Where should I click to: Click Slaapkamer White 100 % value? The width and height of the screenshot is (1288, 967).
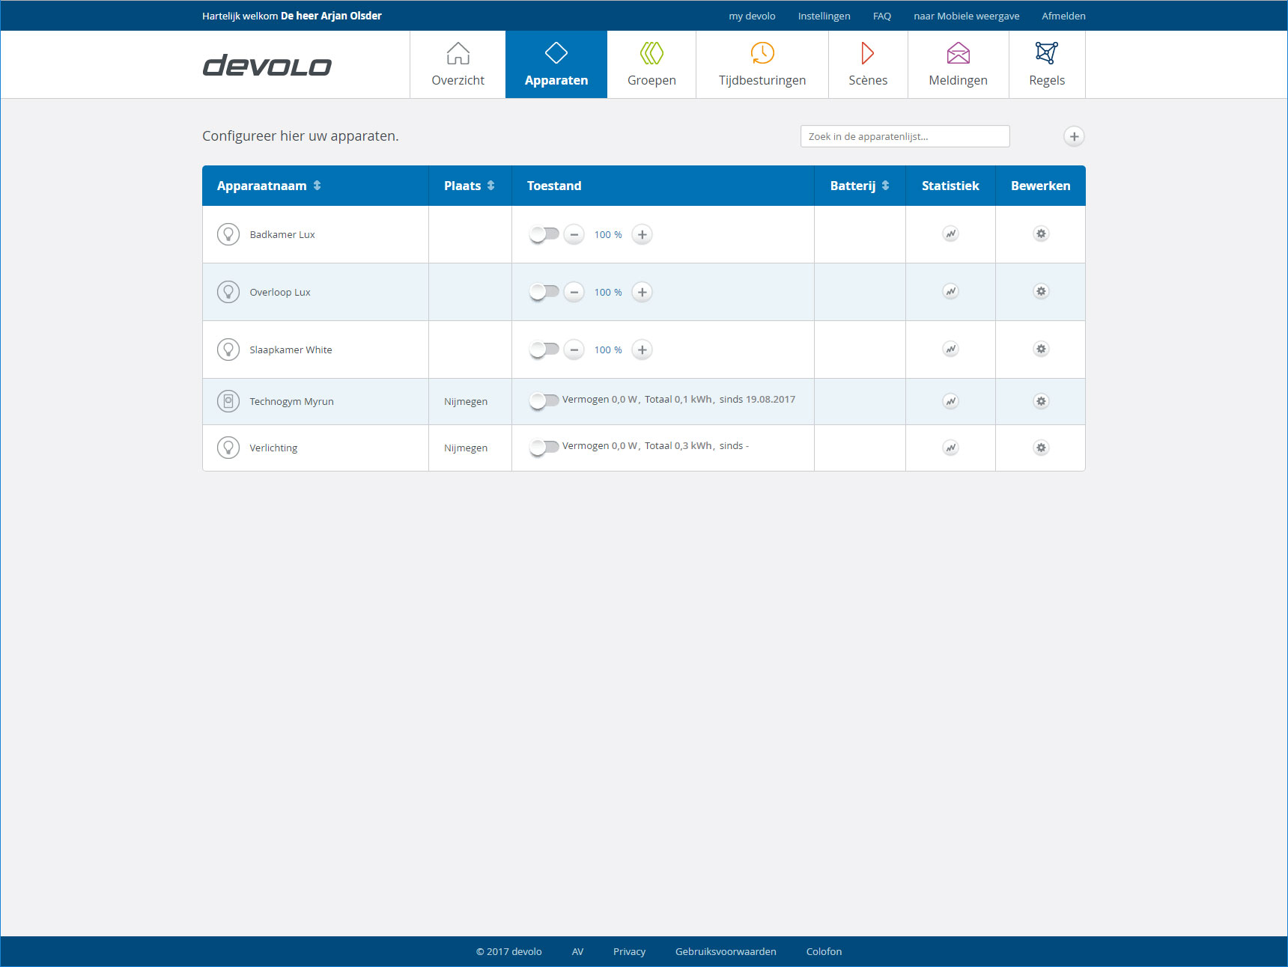click(608, 350)
